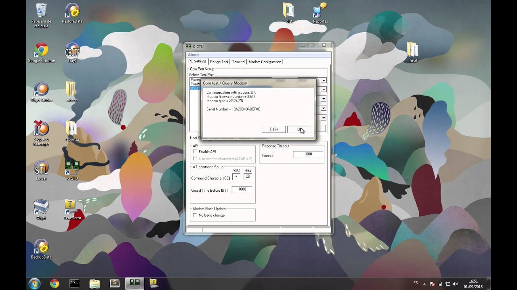Open the Action Center flag icon
Image resolution: width=517 pixels, height=290 pixels.
[433, 284]
